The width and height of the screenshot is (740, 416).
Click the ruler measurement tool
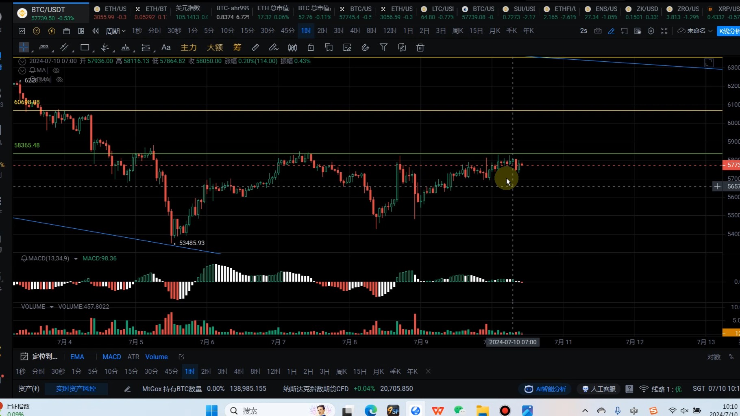coord(255,48)
